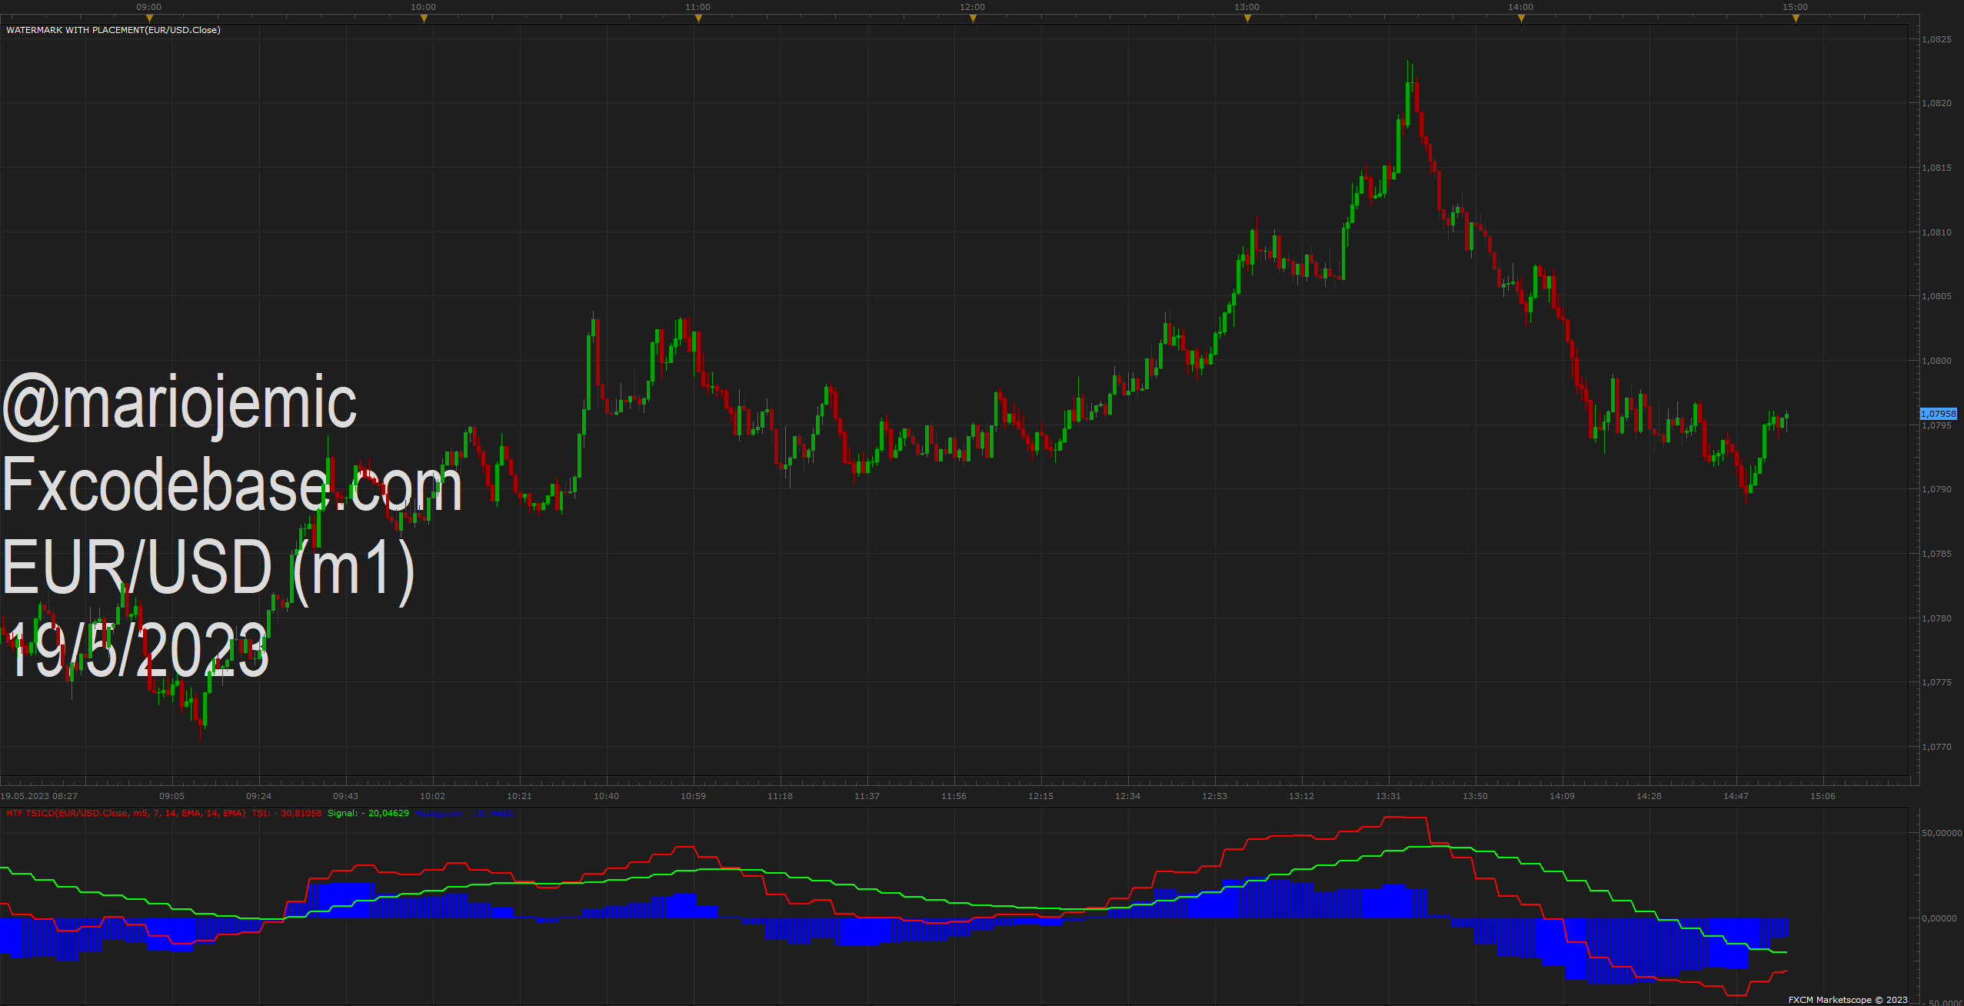Click the 50,00000 oscillator scale label
1964x1006 pixels.
pyautogui.click(x=1942, y=833)
